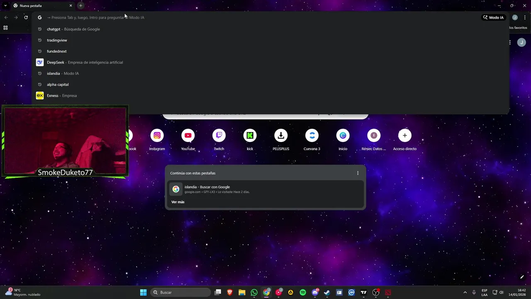The image size is (531, 299).
Task: Open the YouTube shortcut
Action: (x=188, y=140)
